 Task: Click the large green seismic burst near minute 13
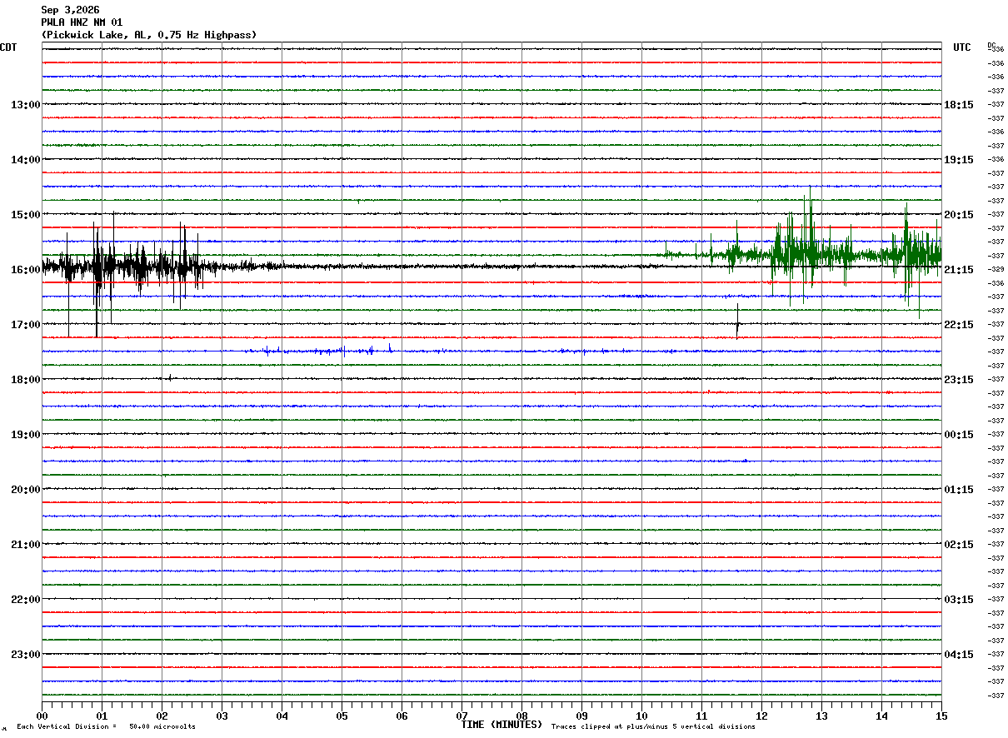[804, 247]
